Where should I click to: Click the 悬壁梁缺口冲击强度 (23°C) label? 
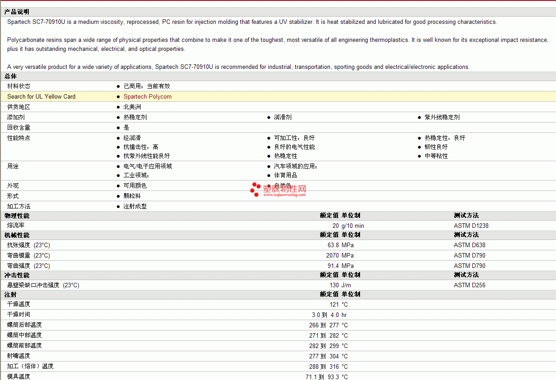pyautogui.click(x=43, y=285)
